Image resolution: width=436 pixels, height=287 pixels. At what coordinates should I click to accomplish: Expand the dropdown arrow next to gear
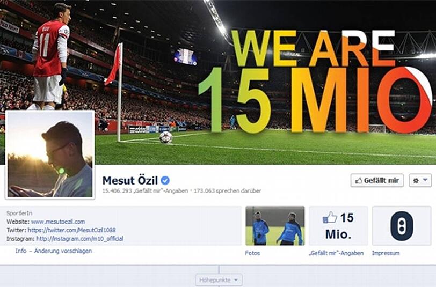point(425,180)
